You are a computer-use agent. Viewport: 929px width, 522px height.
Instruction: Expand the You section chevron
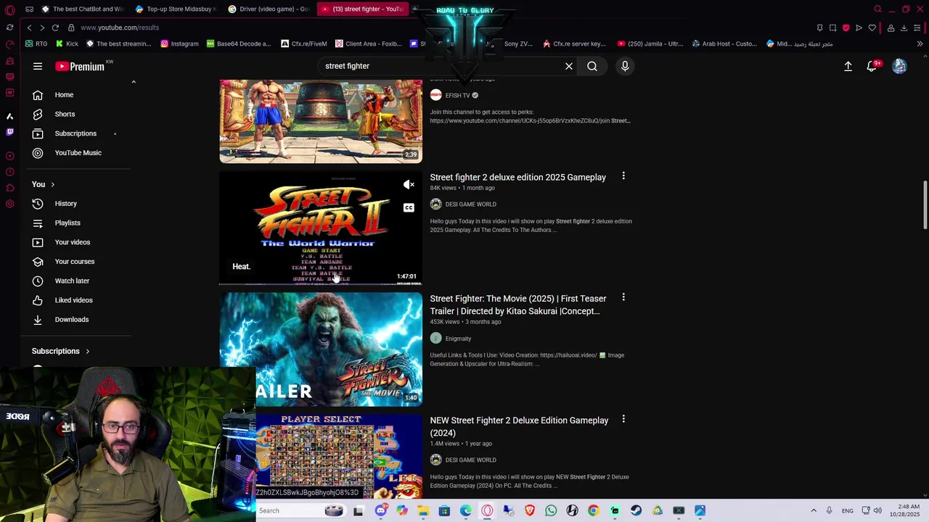pos(52,185)
